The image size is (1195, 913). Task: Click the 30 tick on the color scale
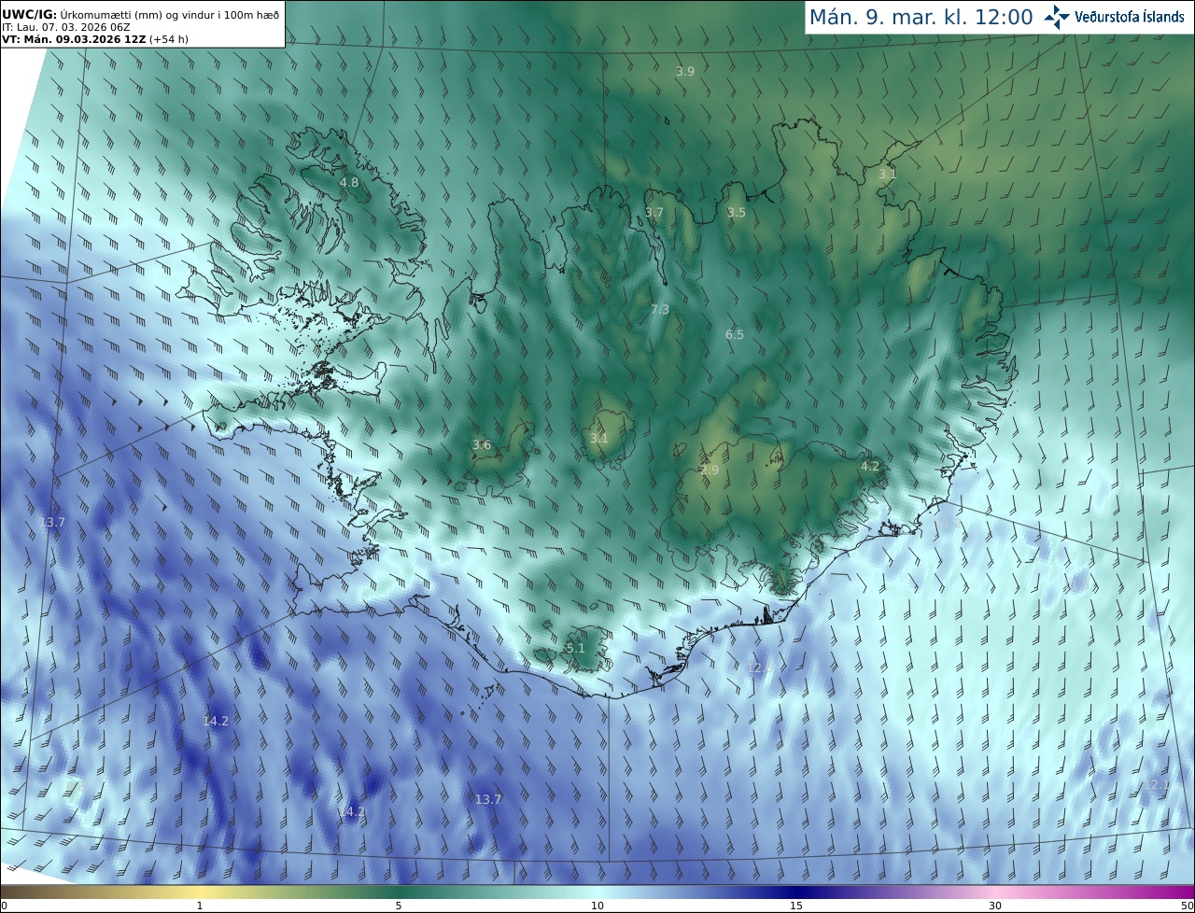pyautogui.click(x=995, y=906)
